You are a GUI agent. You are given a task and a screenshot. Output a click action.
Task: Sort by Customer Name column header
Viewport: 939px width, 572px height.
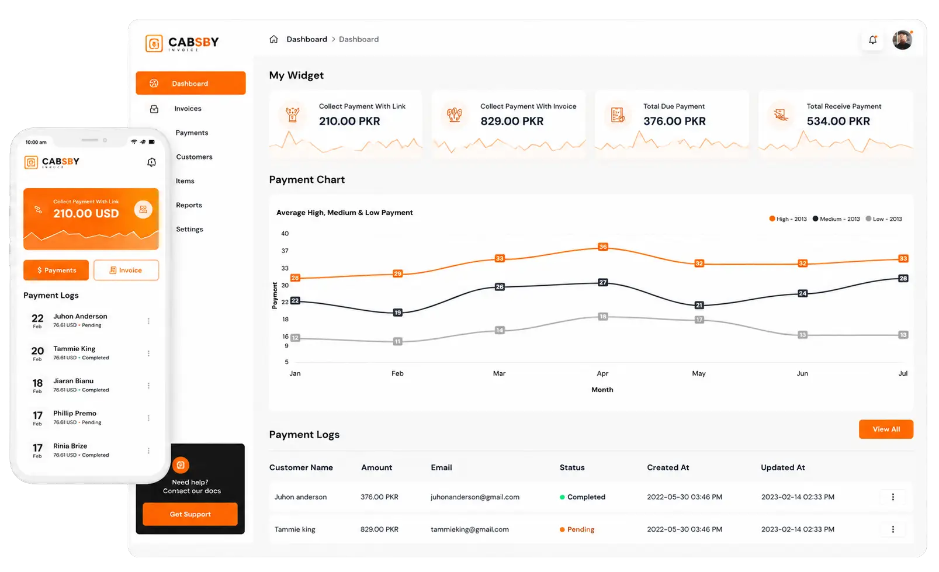(301, 467)
